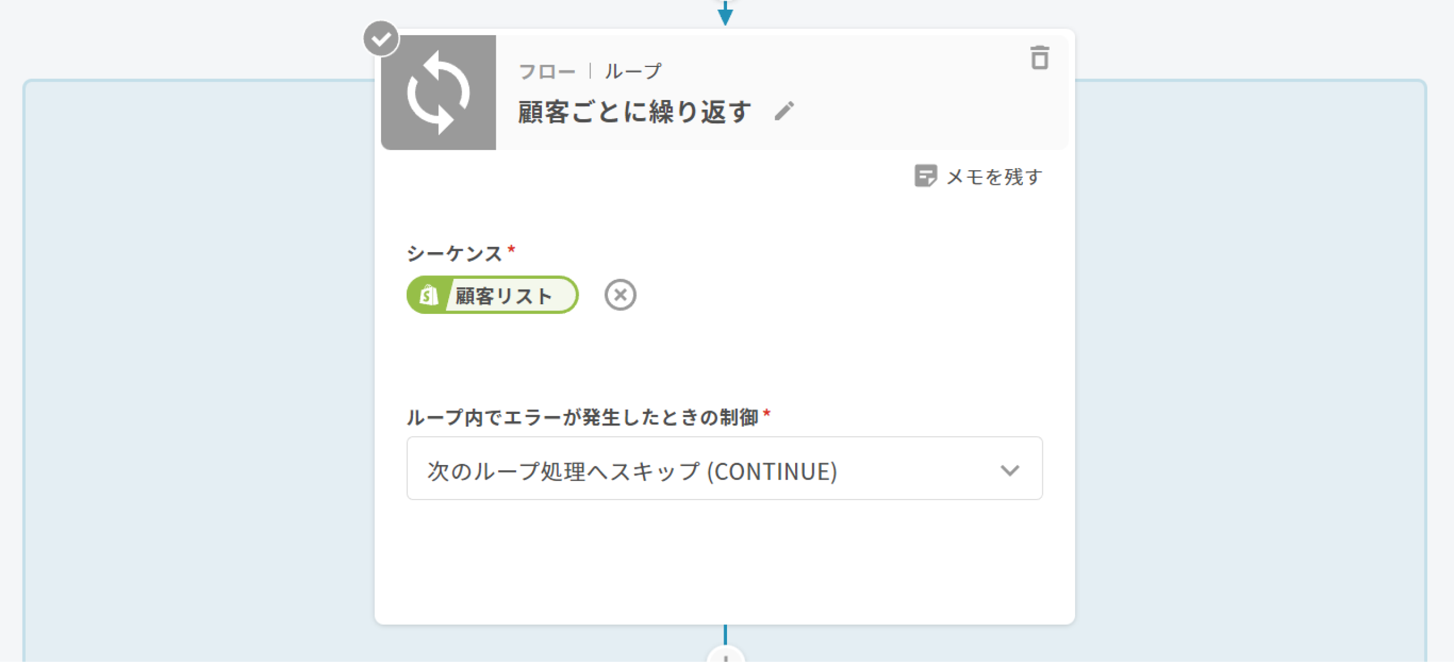Remove 顧客リスト with the circled X
The height and width of the screenshot is (662, 1454).
(620, 295)
